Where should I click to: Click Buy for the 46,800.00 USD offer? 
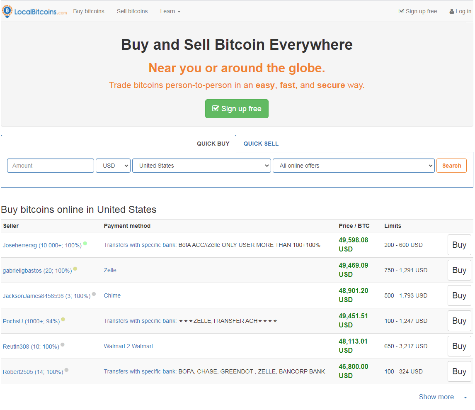(x=459, y=371)
